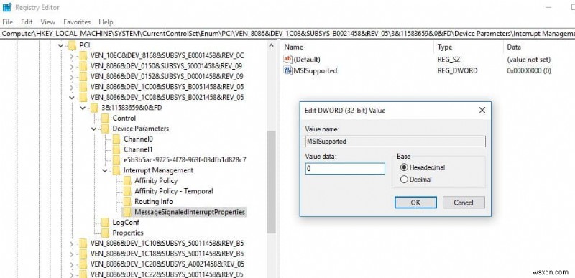The height and width of the screenshot is (278, 575).
Task: Expand the VEN_10EC&DEV_8168 node
Action: [x=72, y=56]
